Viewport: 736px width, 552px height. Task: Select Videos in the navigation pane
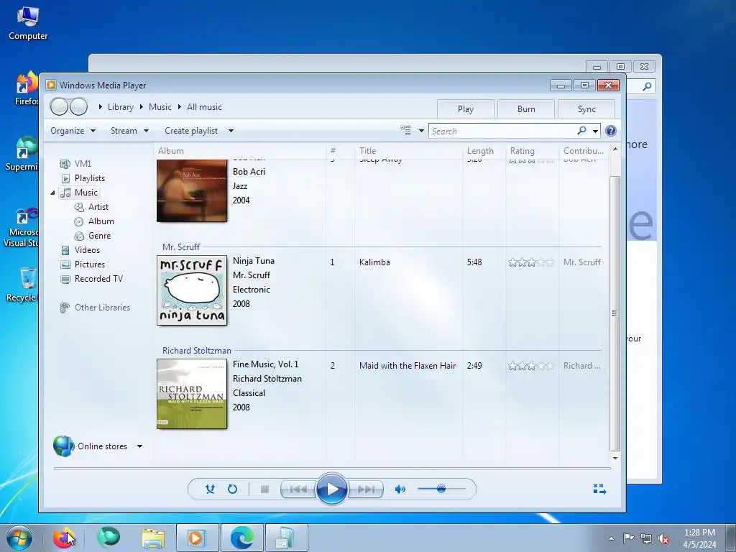coord(87,250)
